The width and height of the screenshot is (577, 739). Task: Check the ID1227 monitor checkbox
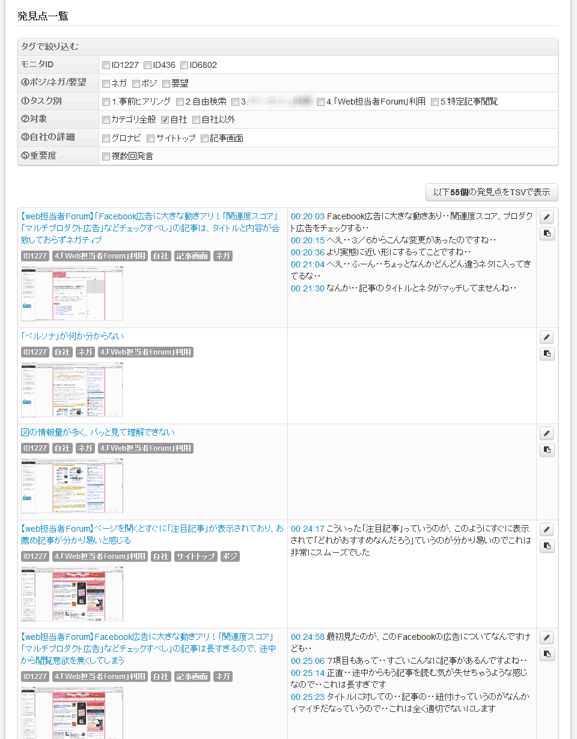coord(106,65)
